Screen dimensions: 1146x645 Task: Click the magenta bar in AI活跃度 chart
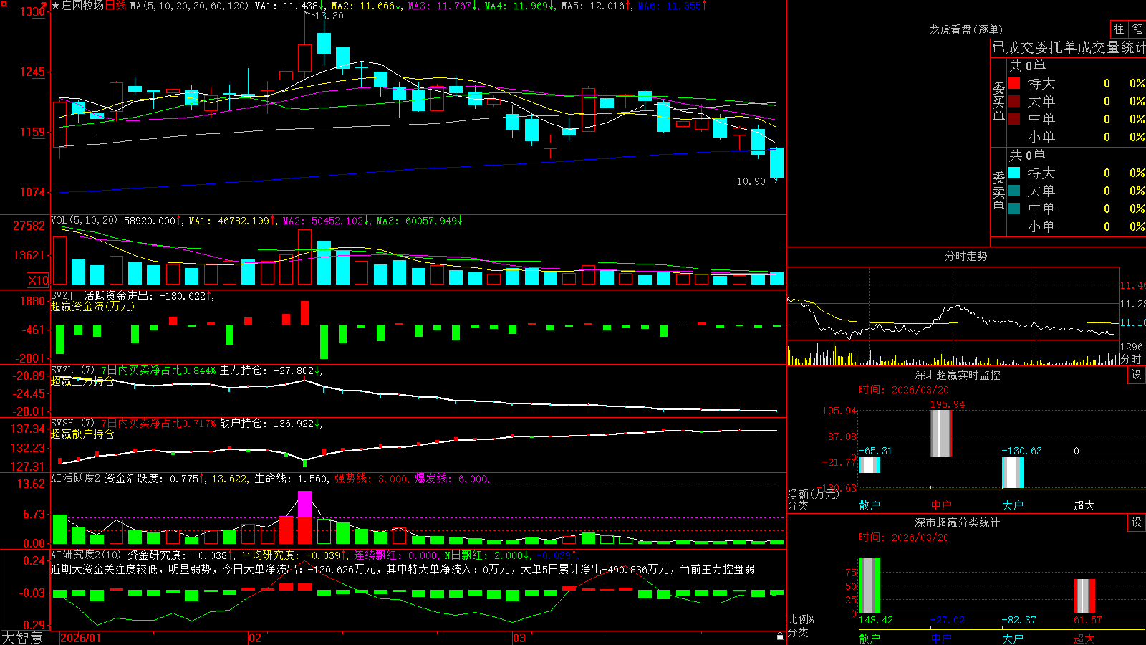pyautogui.click(x=304, y=504)
